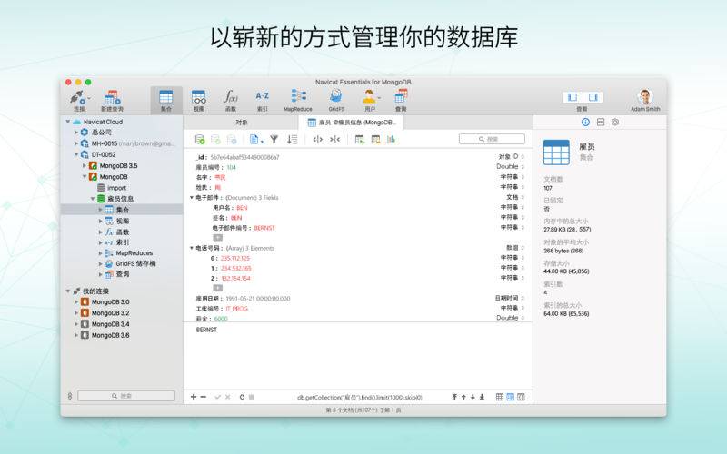Image resolution: width=727 pixels, height=454 pixels.
Task: Collapse the Navicat Cloud tree node
Action: pyautogui.click(x=67, y=122)
